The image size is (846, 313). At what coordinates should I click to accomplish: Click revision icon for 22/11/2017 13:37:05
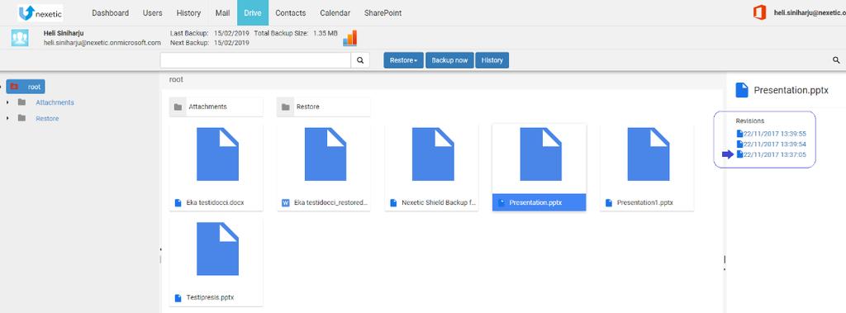(740, 154)
